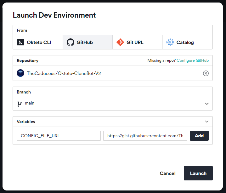226x193 pixels.
Task: Select the GitHub source tab
Action: pos(88,43)
